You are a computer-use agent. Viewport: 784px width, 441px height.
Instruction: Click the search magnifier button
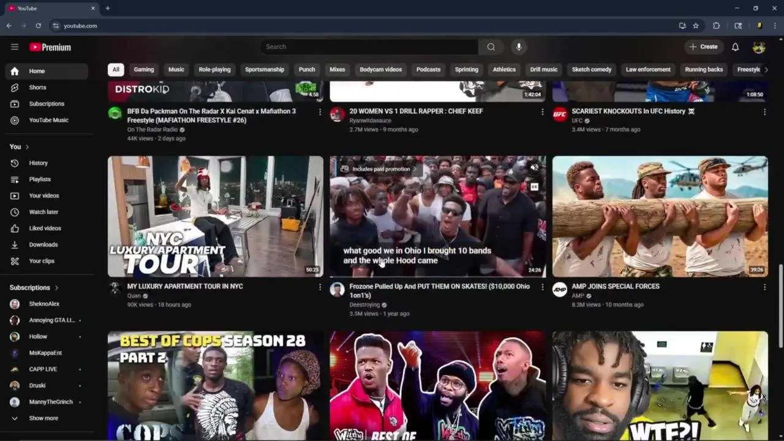click(491, 47)
